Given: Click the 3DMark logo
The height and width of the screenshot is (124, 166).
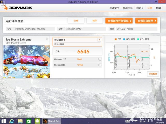Looking at the screenshot, I should (17, 7).
